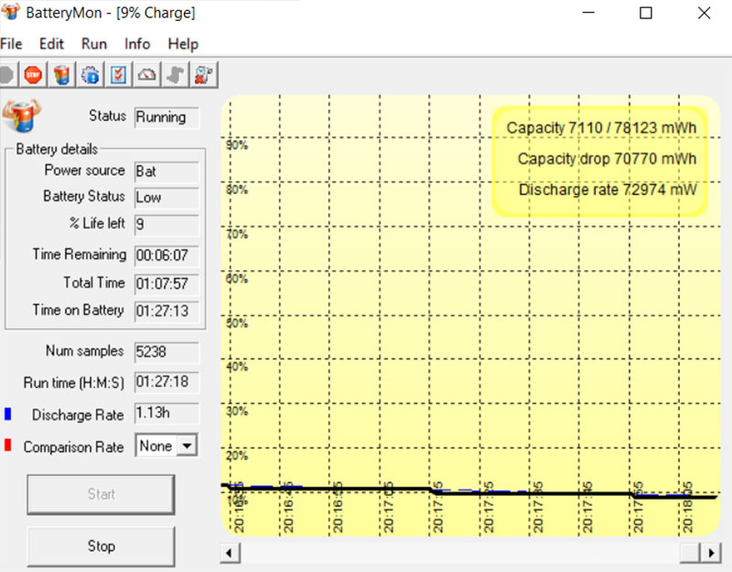Open battery information from the toolbar battery icon
This screenshot has height=572, width=732.
(x=62, y=74)
